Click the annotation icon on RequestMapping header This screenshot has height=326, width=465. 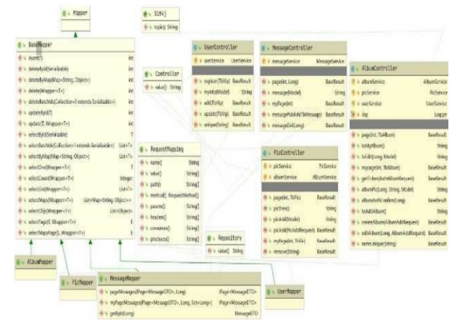coord(141,149)
